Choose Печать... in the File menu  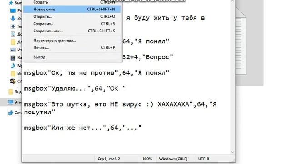pos(72,47)
